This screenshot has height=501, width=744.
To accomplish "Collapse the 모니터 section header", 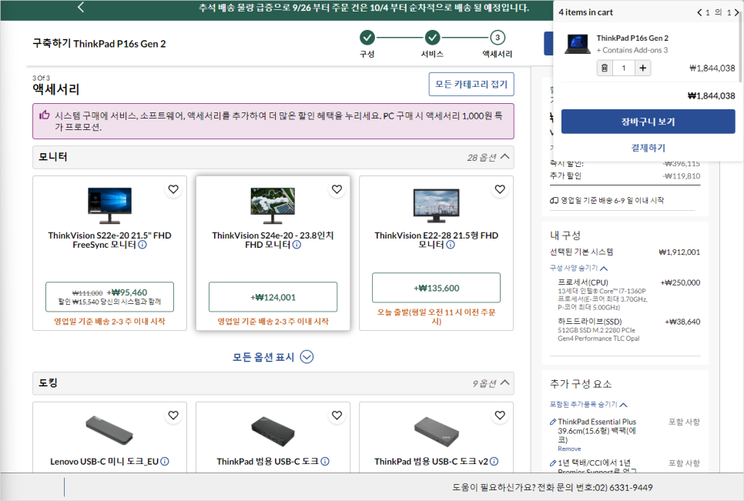I will pyautogui.click(x=273, y=157).
